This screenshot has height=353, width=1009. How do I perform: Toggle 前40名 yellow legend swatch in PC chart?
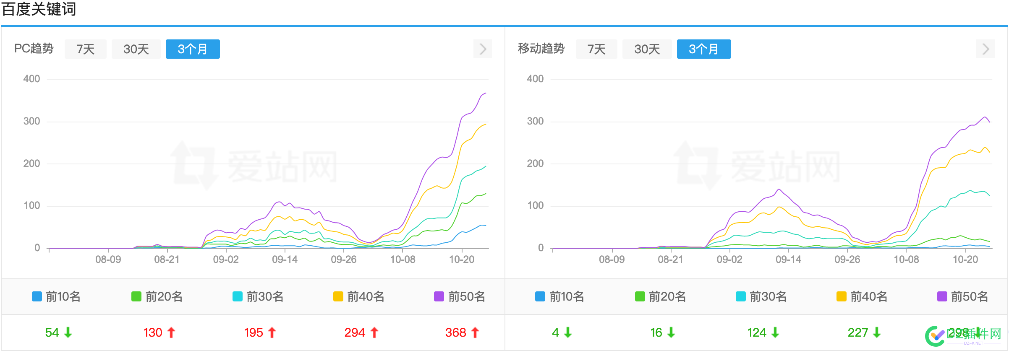point(338,296)
